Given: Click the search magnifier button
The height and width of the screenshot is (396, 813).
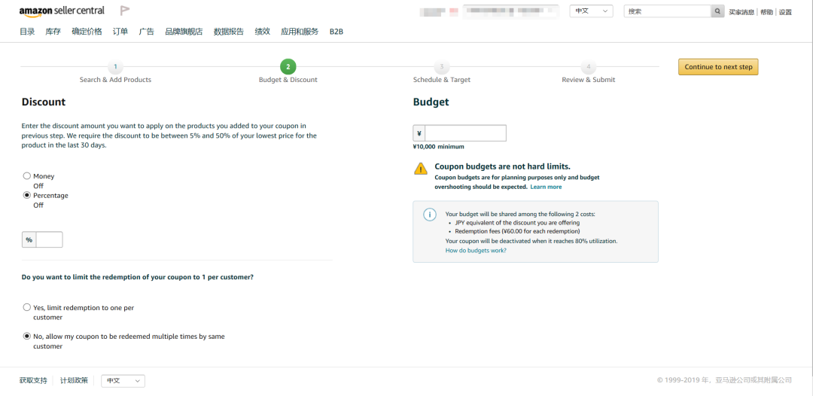Looking at the screenshot, I should 718,11.
